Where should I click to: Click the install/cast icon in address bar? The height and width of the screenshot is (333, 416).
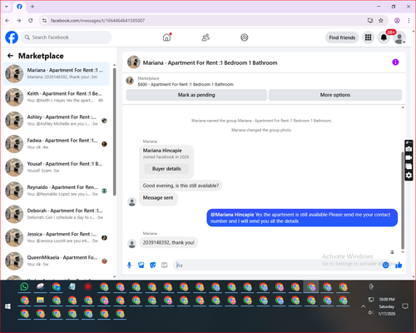pyautogui.click(x=370, y=21)
